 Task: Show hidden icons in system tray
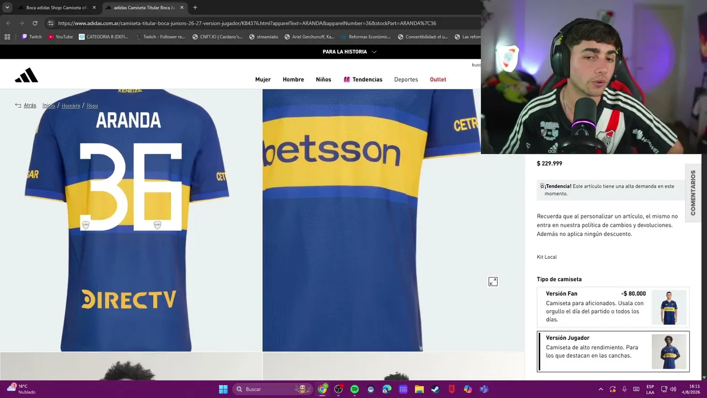(x=600, y=389)
